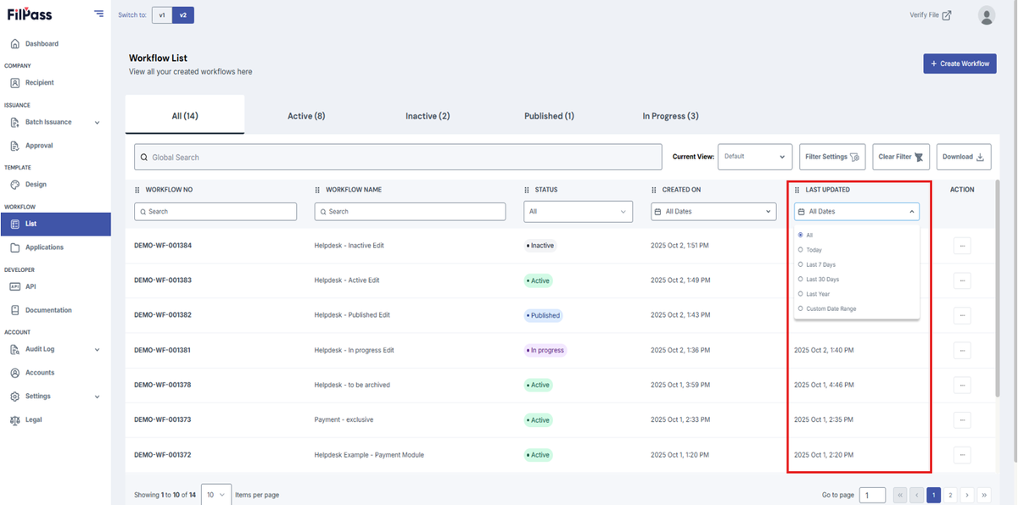Expand Settings submenu
The width and height of the screenshot is (1018, 505).
click(97, 397)
